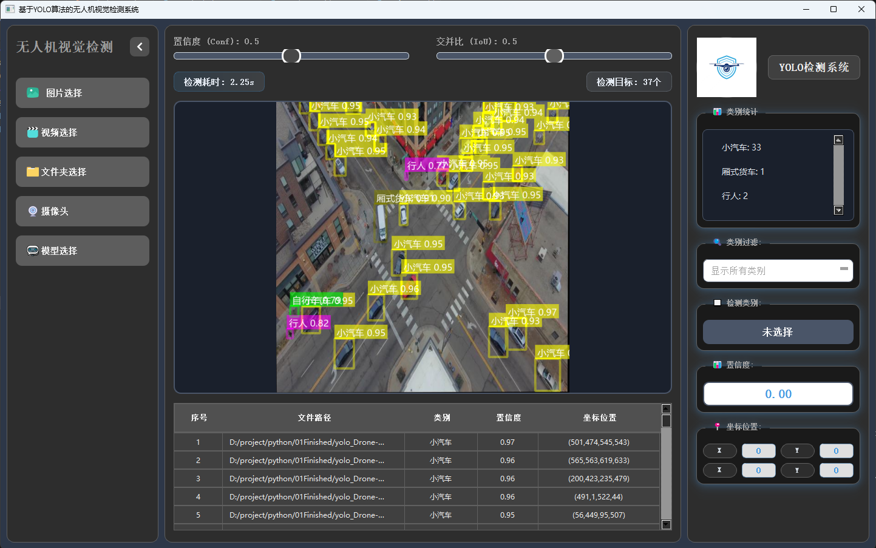Click the model selection icon
This screenshot has width=876, height=548.
coord(33,251)
